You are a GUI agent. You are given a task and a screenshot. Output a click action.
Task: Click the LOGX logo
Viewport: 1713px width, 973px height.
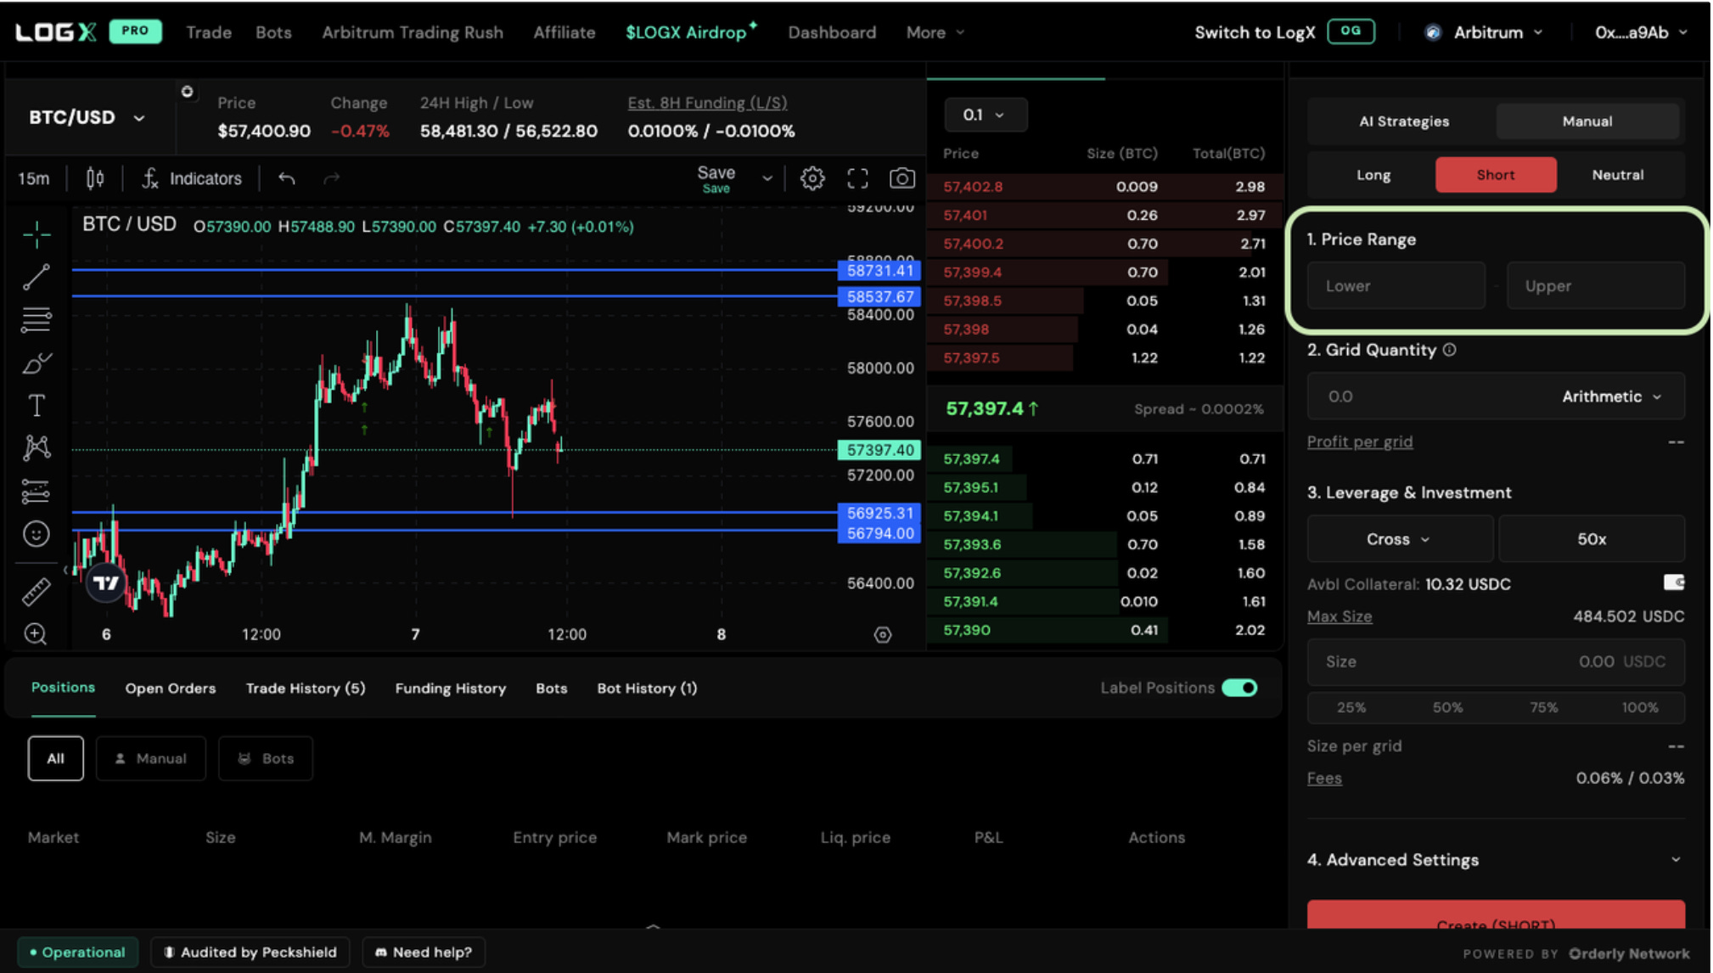coord(56,32)
